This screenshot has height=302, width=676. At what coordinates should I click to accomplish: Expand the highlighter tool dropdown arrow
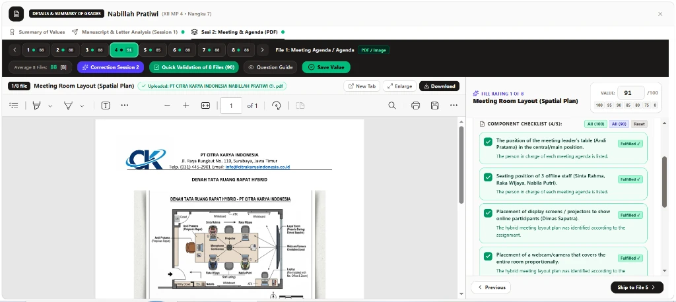[x=50, y=106]
